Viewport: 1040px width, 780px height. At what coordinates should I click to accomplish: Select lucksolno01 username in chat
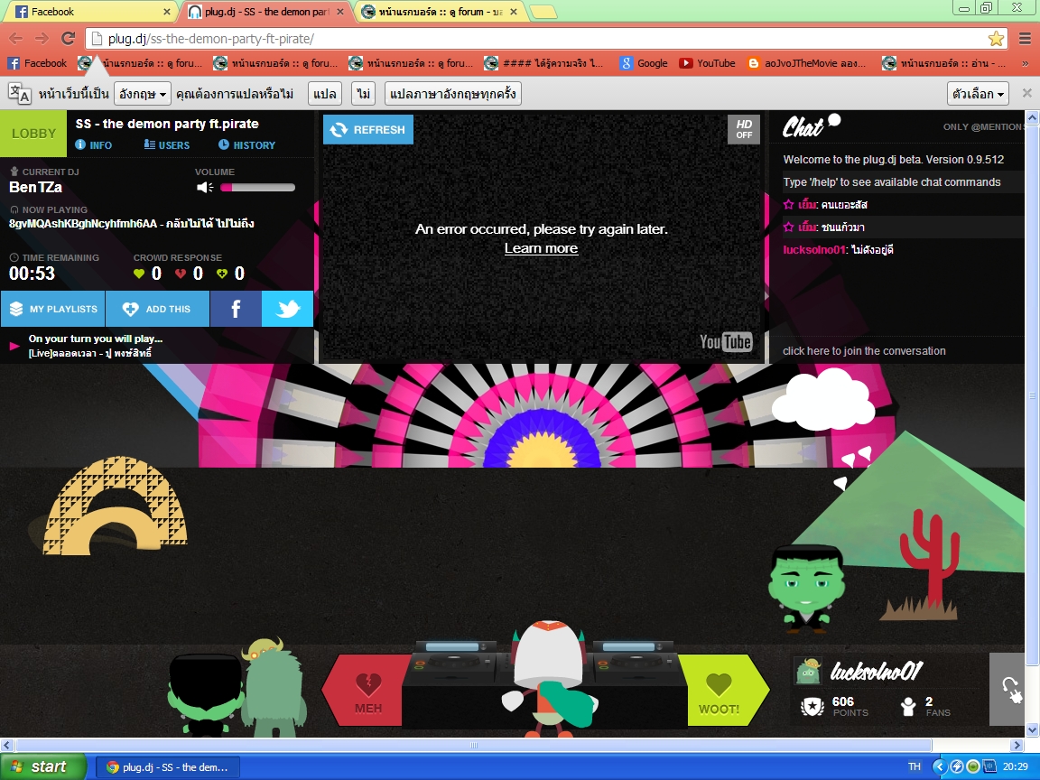[x=814, y=250]
